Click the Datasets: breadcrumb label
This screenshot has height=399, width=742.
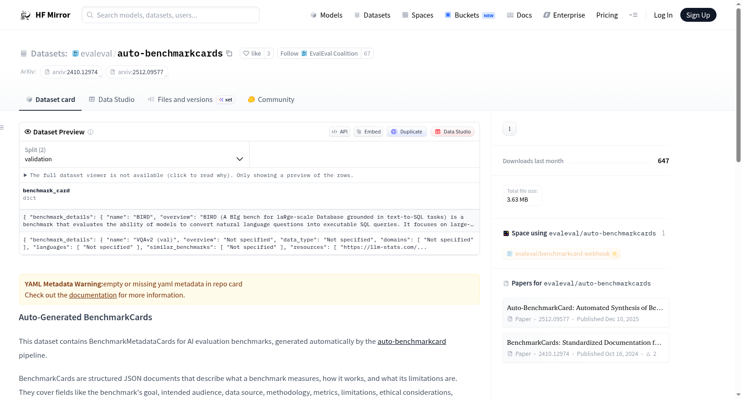pyautogui.click(x=49, y=54)
